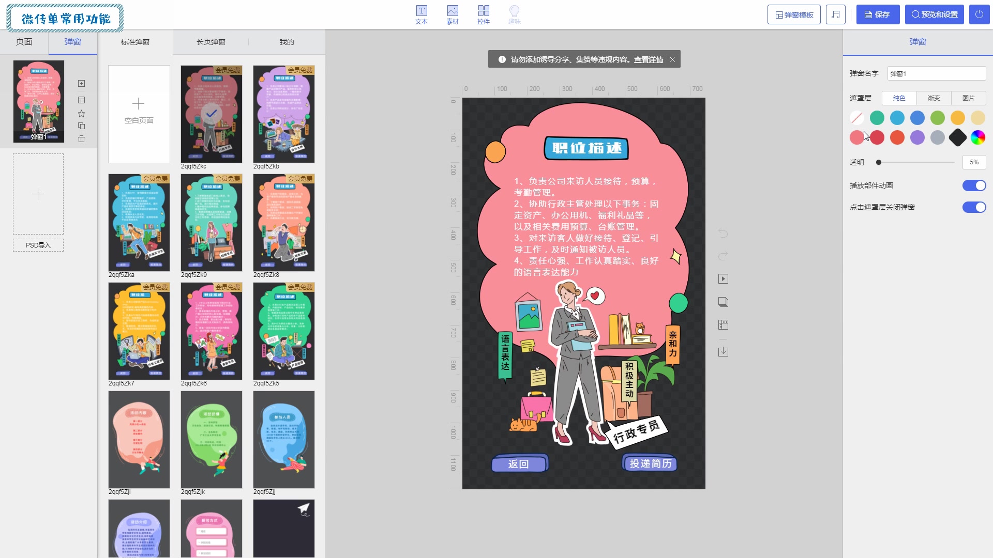The width and height of the screenshot is (993, 558).
Task: Delete 弹窗1 with the trash icon
Action: coord(81,139)
